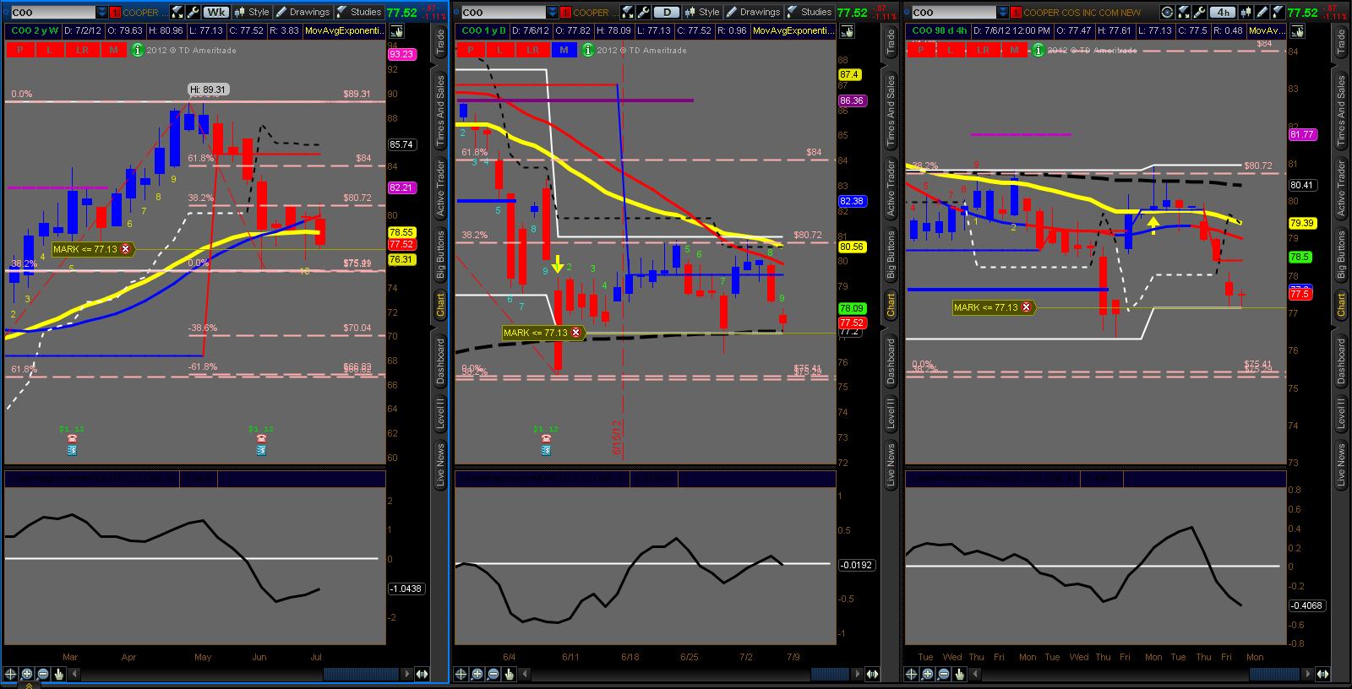
Task: Click the green info icon on daily chart
Action: tap(588, 50)
